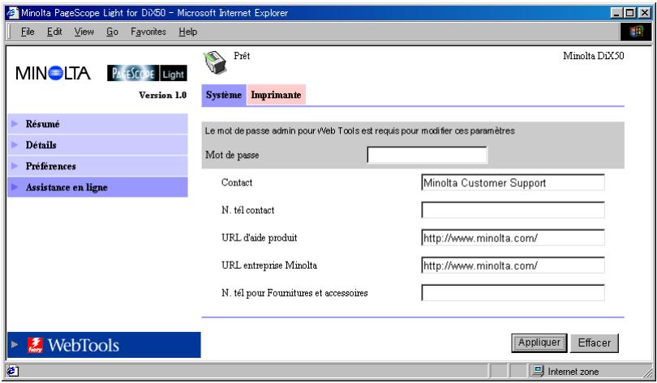
Task: Switch to the Imprimante tab
Action: [x=276, y=95]
